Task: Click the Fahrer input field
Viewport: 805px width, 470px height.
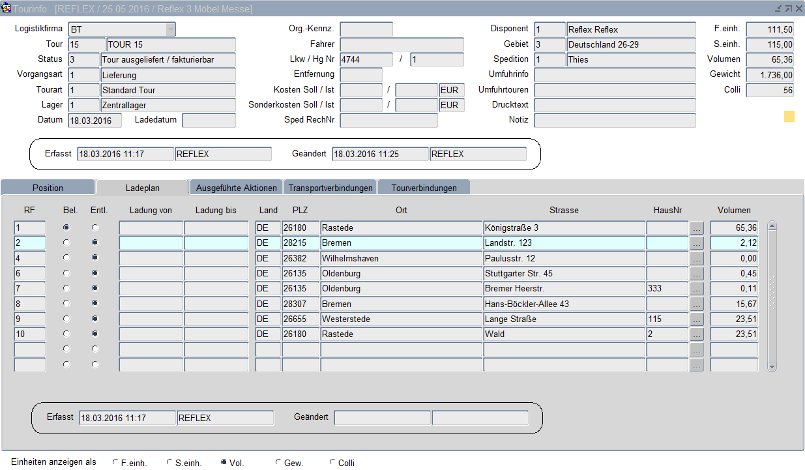Action: point(402,44)
